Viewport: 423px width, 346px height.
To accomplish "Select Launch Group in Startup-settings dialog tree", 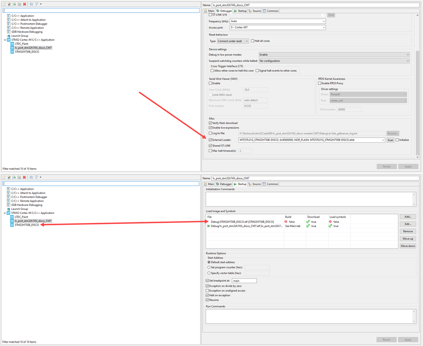I will (x=19, y=209).
